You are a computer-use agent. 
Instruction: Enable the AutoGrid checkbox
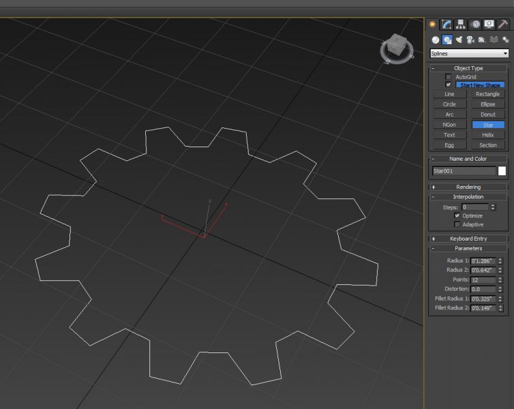[x=448, y=77]
